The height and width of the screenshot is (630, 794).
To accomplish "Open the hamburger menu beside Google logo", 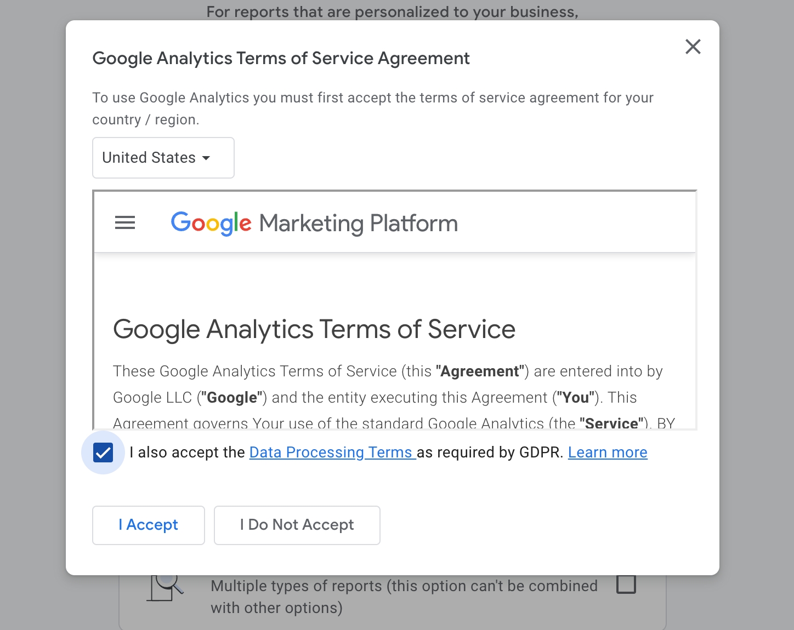I will tap(125, 223).
